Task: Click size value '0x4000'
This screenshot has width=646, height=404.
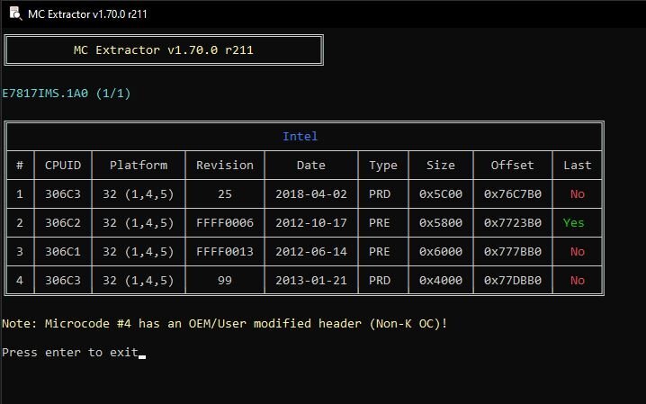Action: (441, 281)
